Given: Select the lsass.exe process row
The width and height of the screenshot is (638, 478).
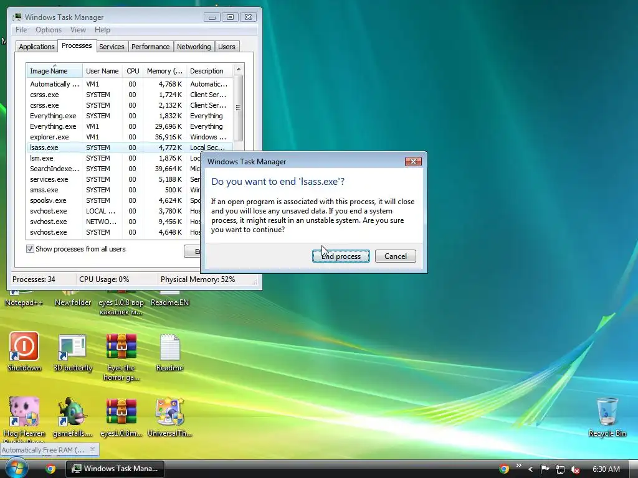Looking at the screenshot, I should click(130, 148).
